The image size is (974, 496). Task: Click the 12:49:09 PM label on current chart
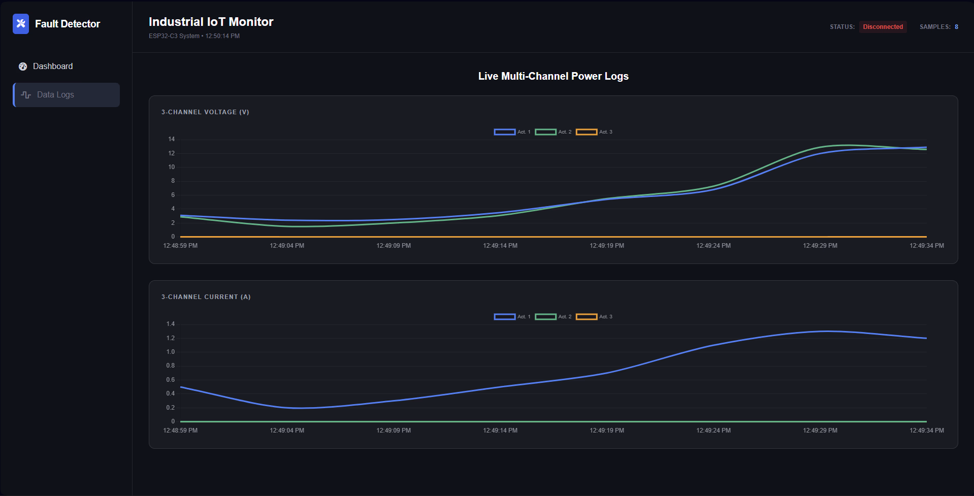pos(394,431)
